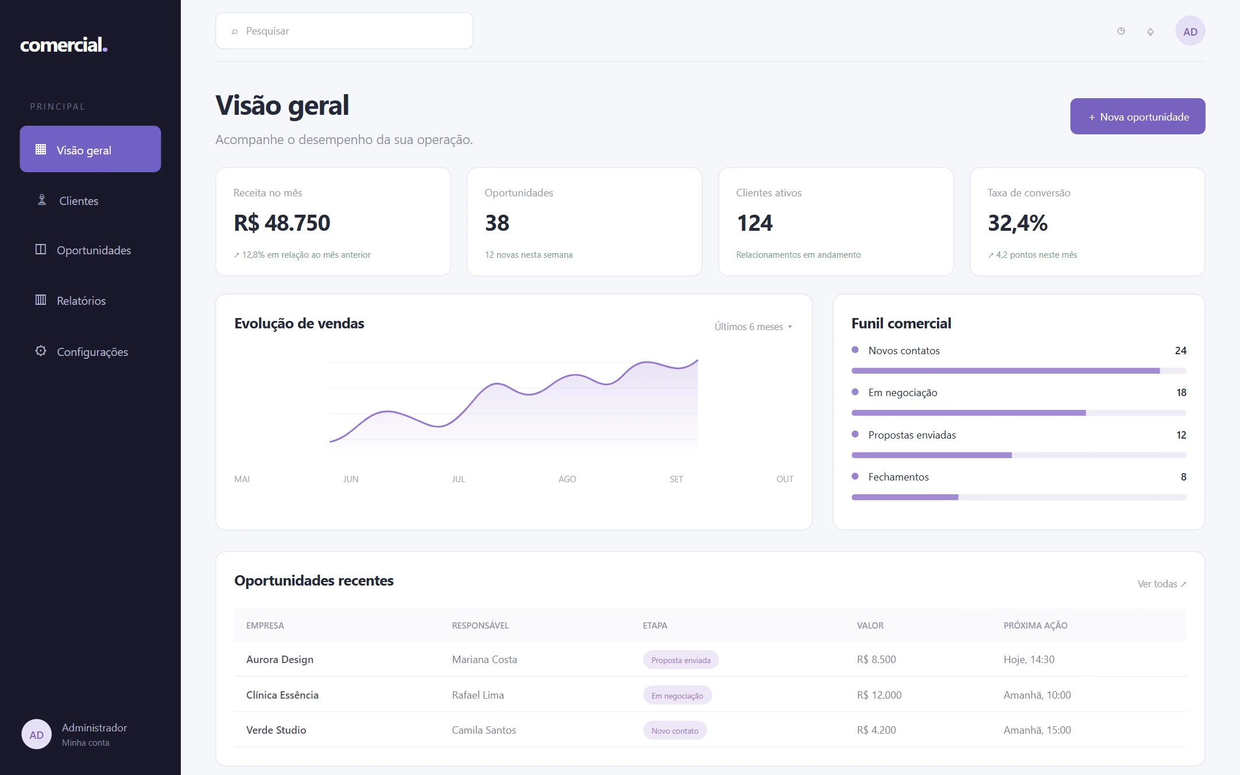Viewport: 1240px width, 775px height.
Task: Open the Oportunidades menu item
Action: [x=90, y=250]
